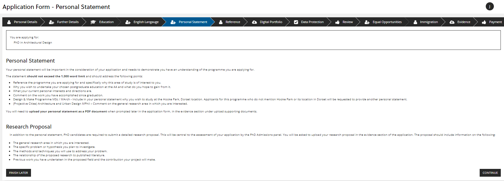Viewport: 504px width, 181px height.
Task: Click the Personal Details person icon
Action: coord(9,22)
